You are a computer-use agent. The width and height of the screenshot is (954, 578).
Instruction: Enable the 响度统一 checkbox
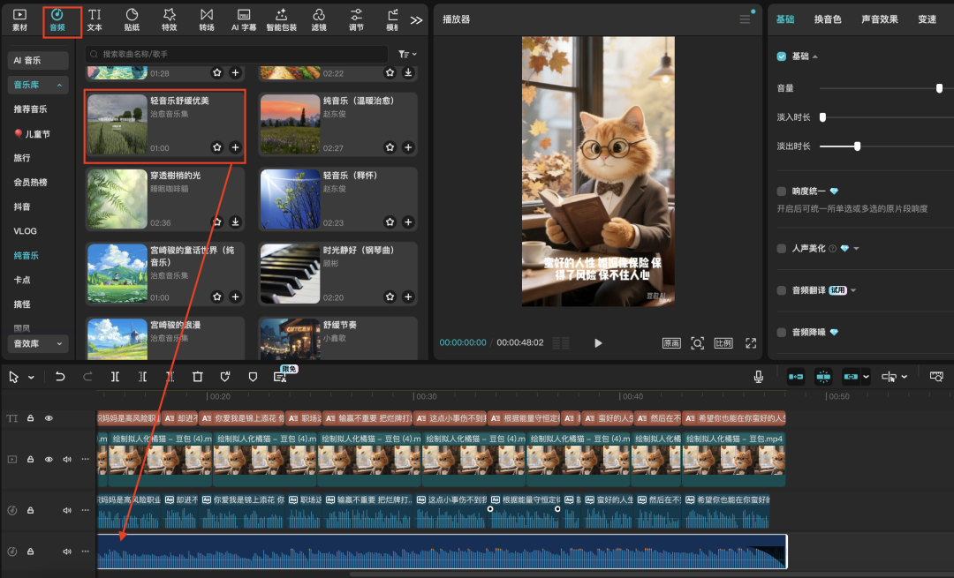[x=781, y=191]
